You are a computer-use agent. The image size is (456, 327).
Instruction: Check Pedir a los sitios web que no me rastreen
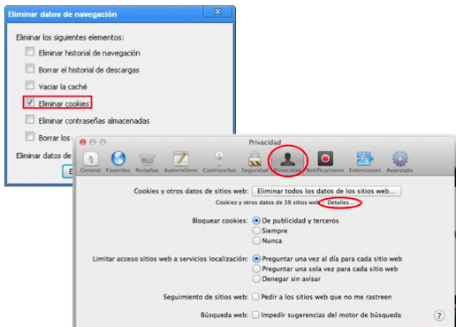click(x=255, y=297)
